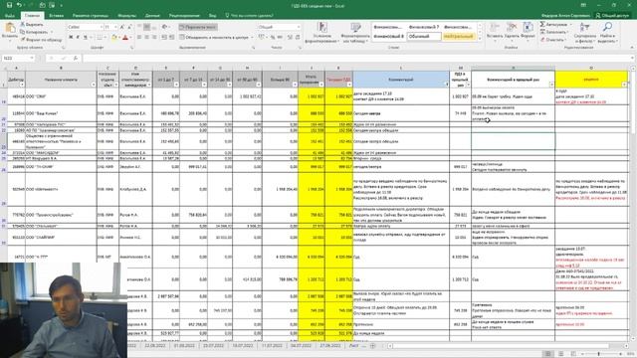Image resolution: width=637 pixels, height=358 pixels.
Task: Increase indent icon
Action: pos(171,38)
